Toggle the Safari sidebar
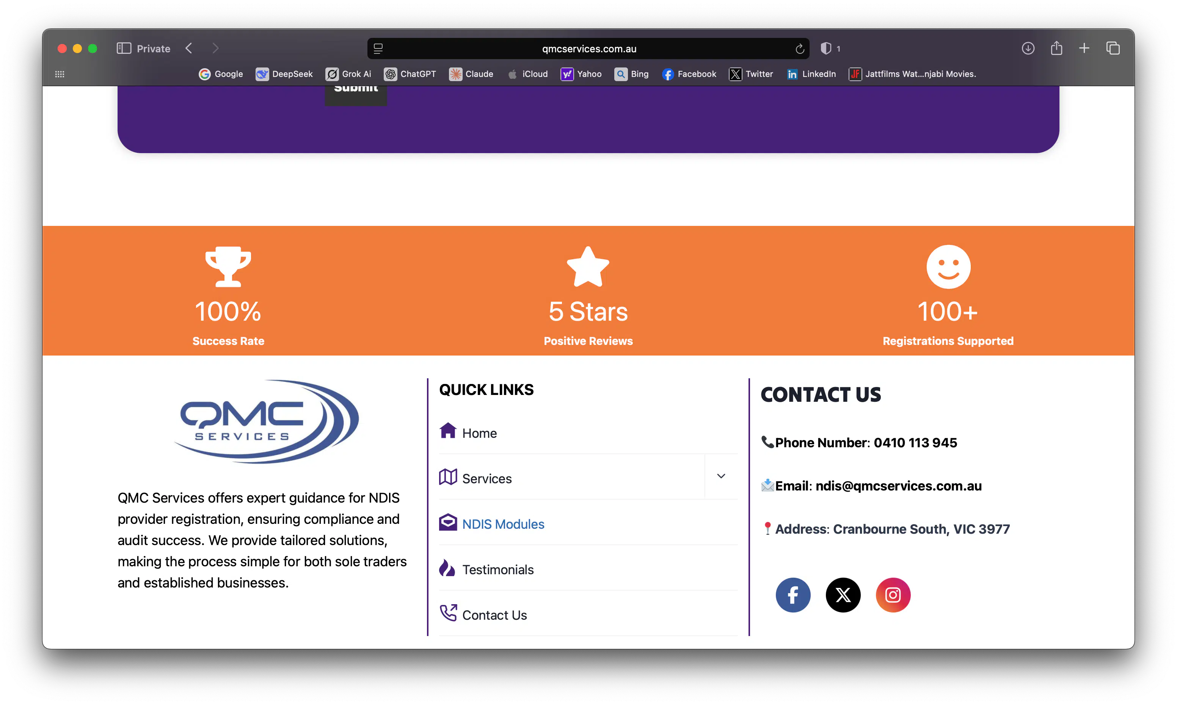 pos(124,48)
